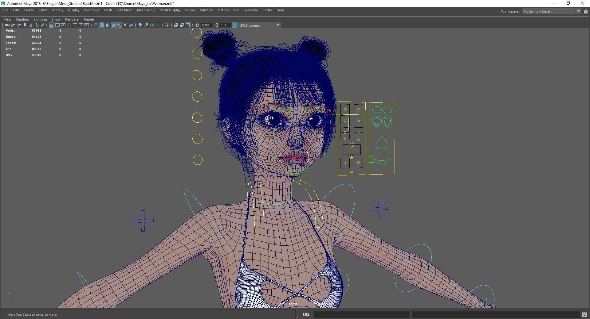This screenshot has height=319, width=590.
Task: Open the panel Show menu
Action: click(56, 19)
